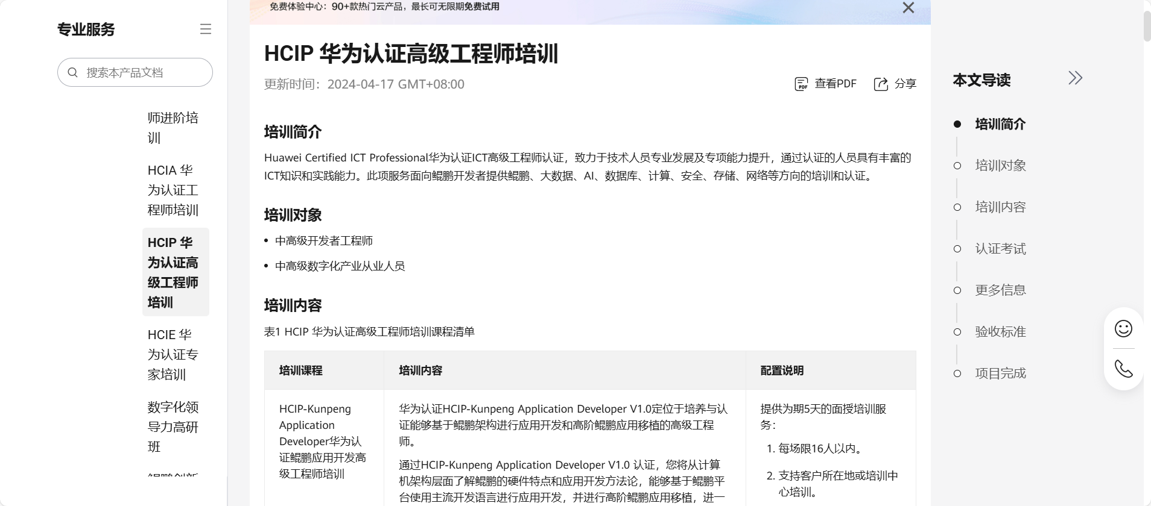Viewport: 1151px width, 506px height.
Task: Collapse the 本文导读 panel with double chevron
Action: click(1075, 78)
